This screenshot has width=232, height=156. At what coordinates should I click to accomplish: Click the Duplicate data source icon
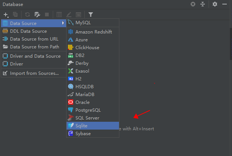coord(15,15)
